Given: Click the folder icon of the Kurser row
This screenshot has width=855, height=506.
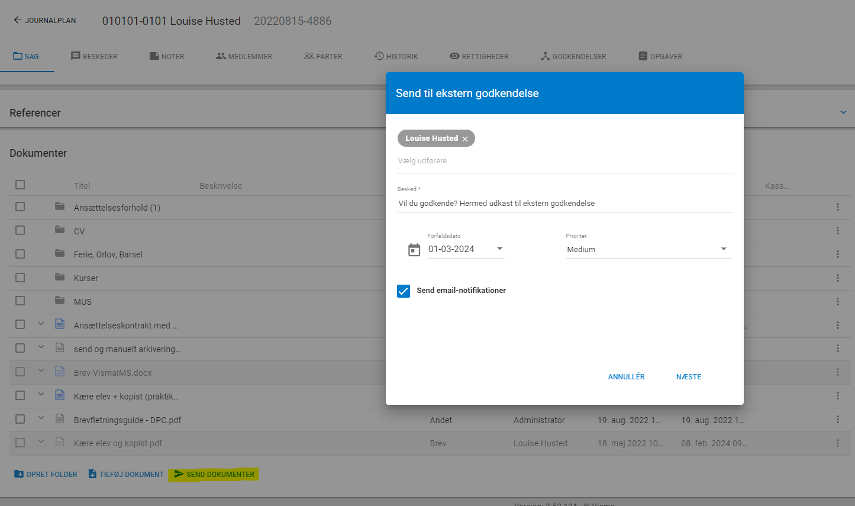Looking at the screenshot, I should tap(60, 277).
